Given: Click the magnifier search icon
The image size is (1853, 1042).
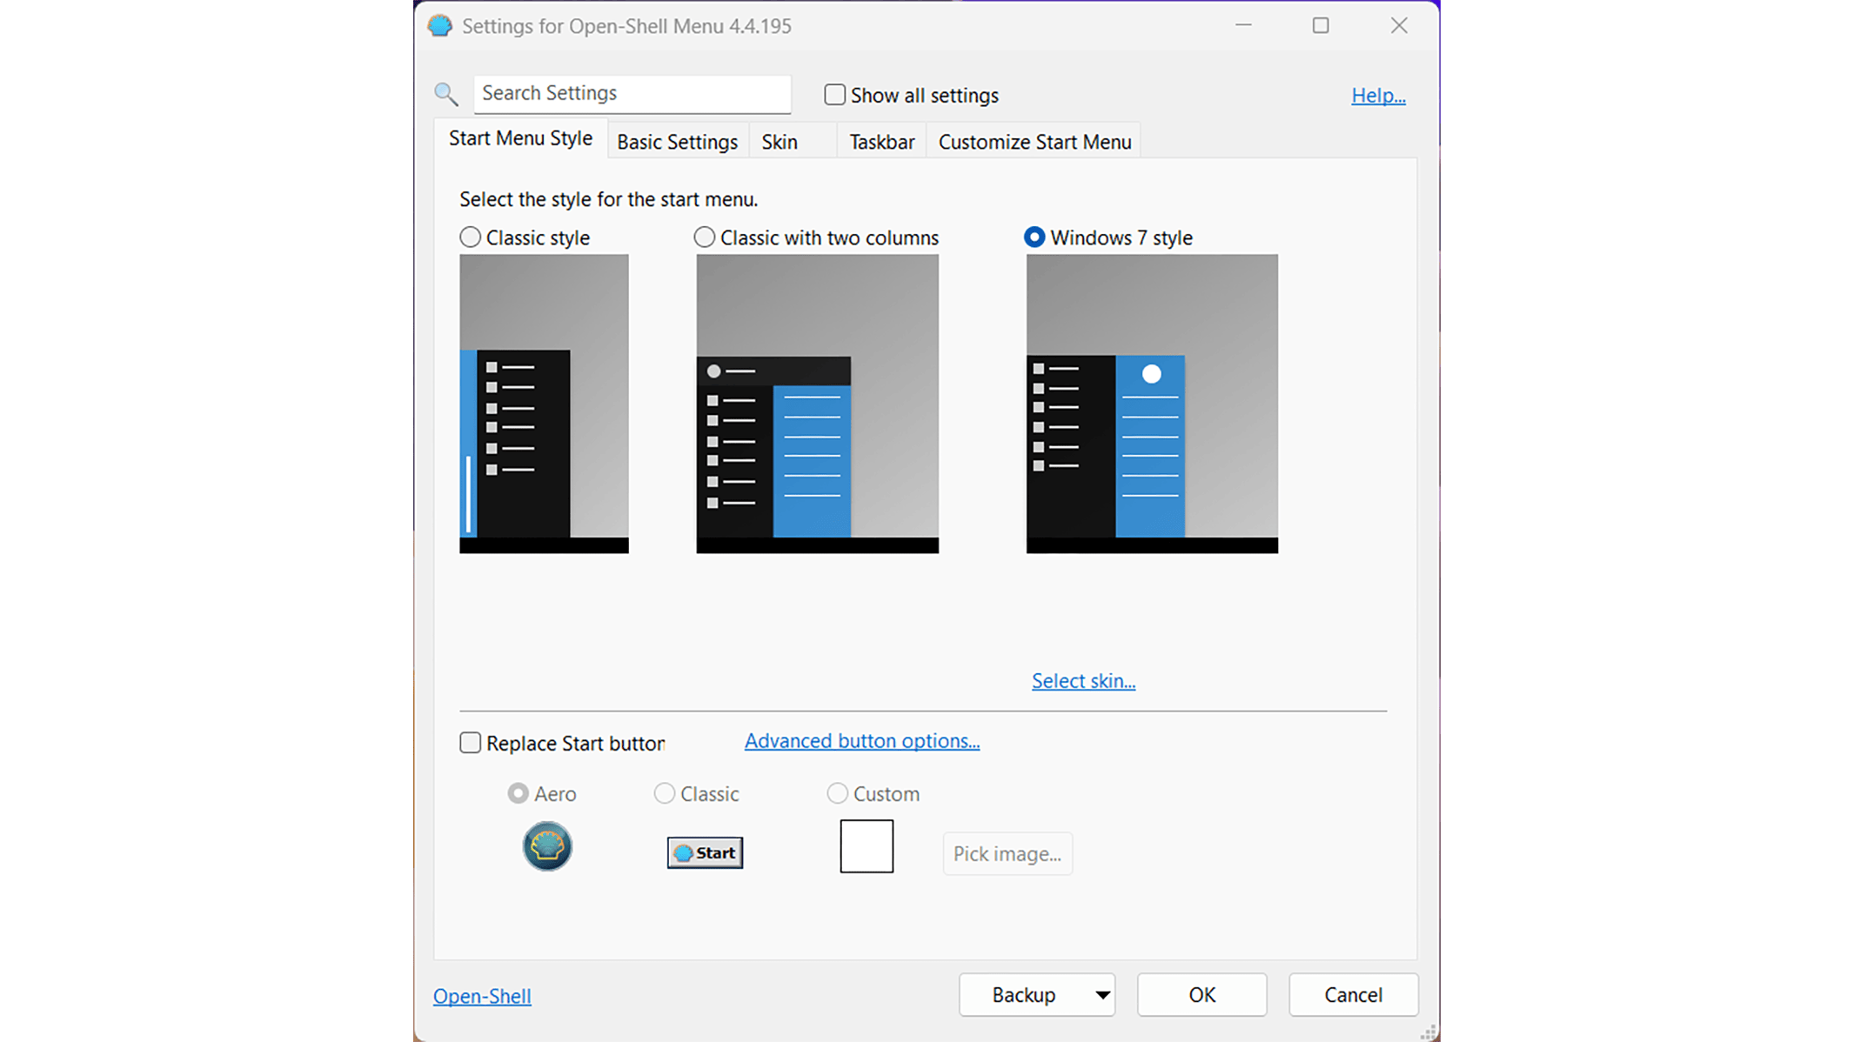Looking at the screenshot, I should click(x=446, y=94).
